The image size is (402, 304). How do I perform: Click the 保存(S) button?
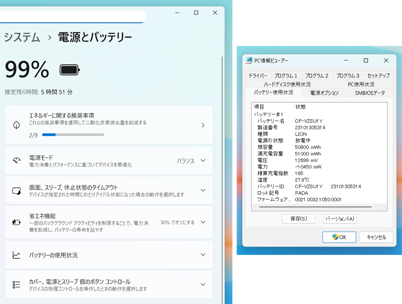pyautogui.click(x=299, y=219)
